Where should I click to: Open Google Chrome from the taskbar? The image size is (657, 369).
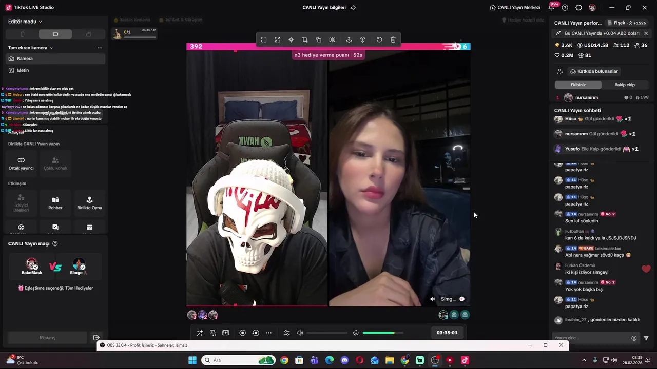(284, 360)
